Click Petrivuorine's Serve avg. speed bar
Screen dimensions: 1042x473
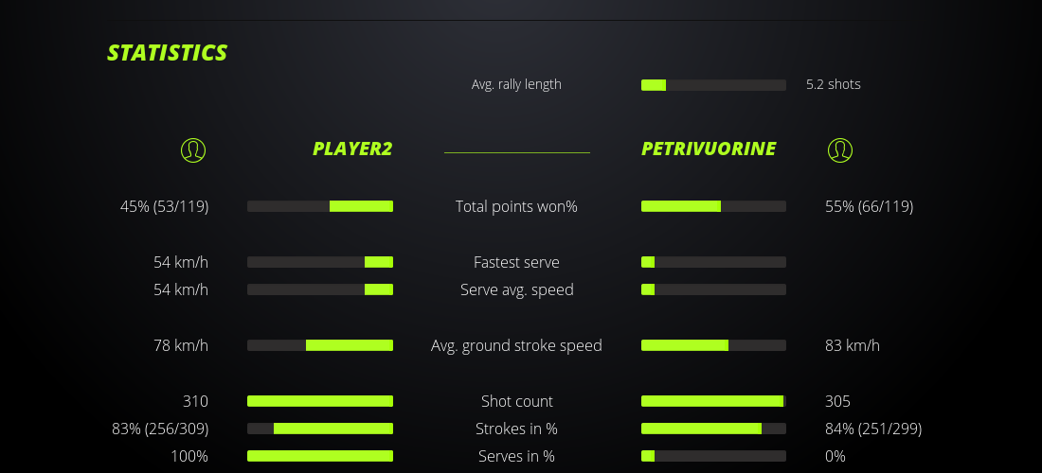coord(713,289)
